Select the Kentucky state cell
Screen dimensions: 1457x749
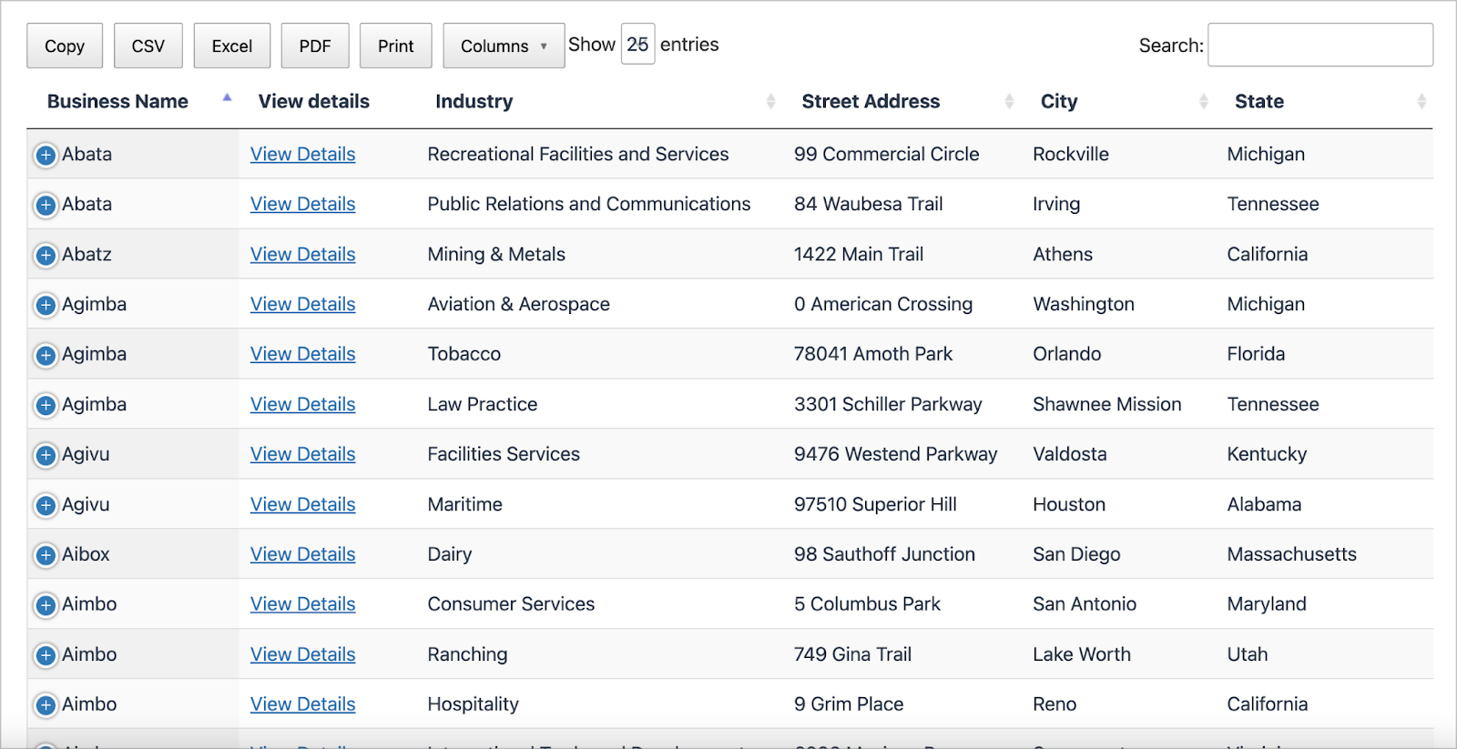tap(1267, 454)
